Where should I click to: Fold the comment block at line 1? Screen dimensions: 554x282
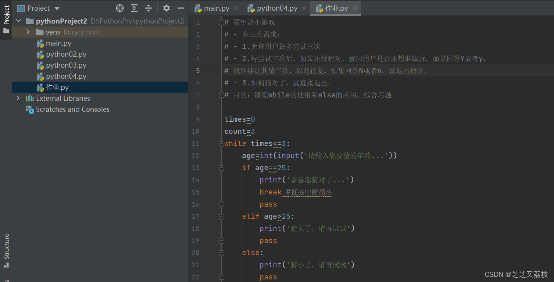coord(221,22)
